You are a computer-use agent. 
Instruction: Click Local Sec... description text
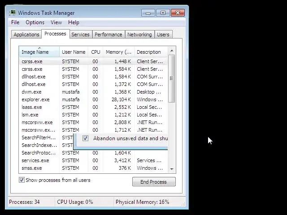[x=149, y=107]
